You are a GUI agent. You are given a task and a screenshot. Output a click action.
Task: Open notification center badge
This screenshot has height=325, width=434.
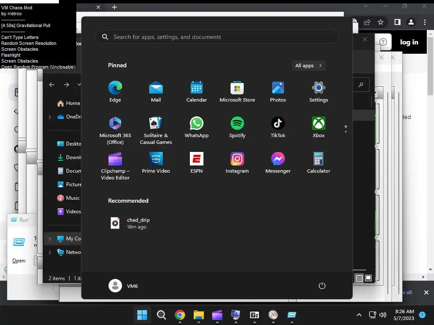click(x=422, y=315)
